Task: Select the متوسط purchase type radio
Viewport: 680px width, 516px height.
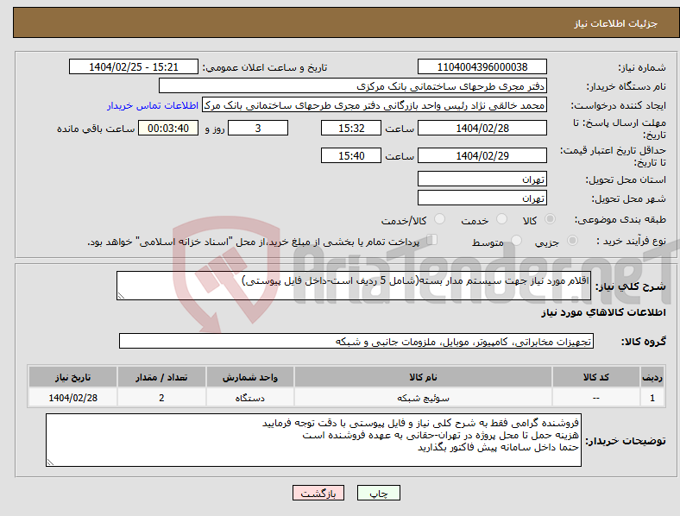Action: click(516, 240)
